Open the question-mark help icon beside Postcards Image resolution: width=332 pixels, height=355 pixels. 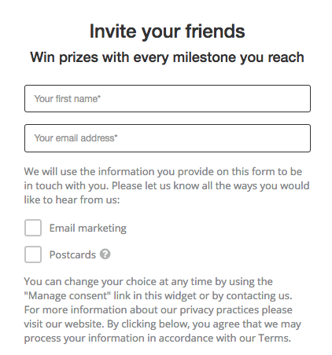[105, 254]
